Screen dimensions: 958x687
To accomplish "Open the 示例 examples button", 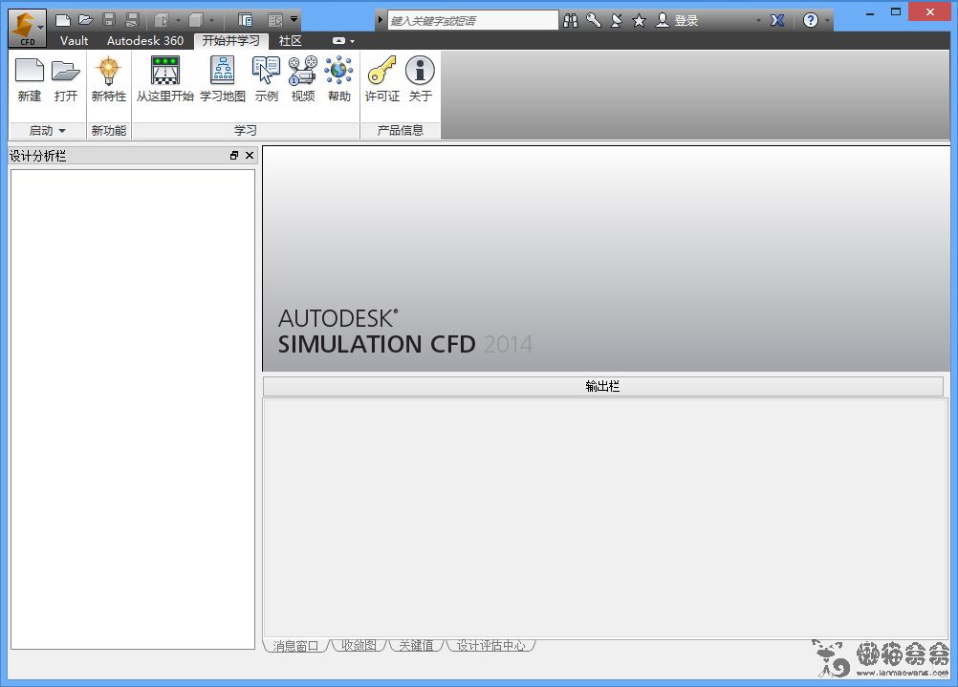I will pyautogui.click(x=267, y=79).
